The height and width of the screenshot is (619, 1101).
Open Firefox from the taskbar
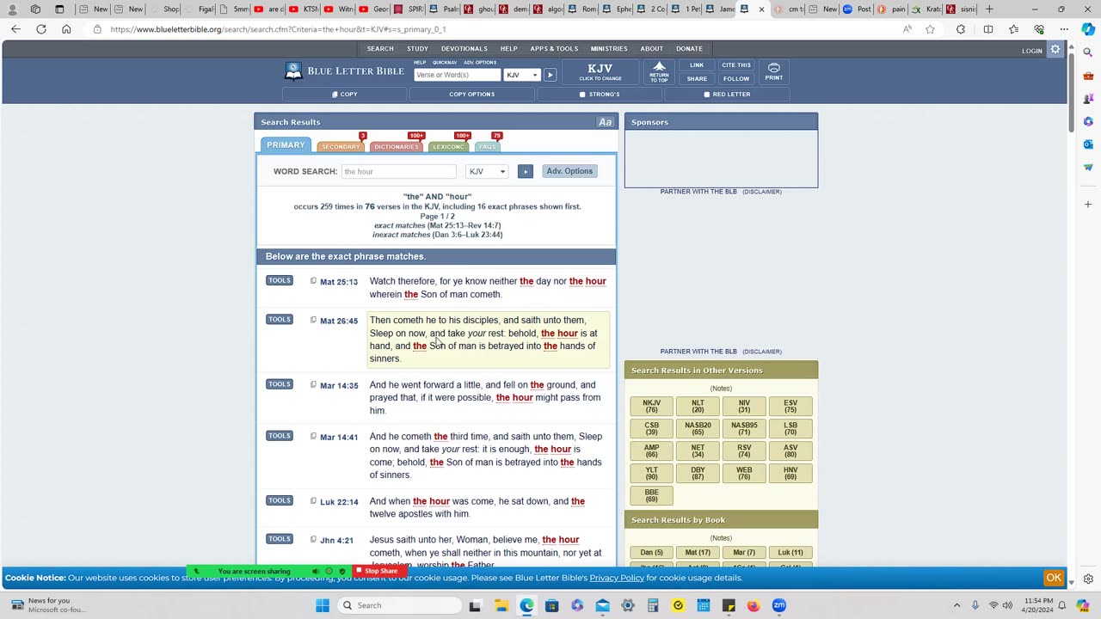pos(753,605)
